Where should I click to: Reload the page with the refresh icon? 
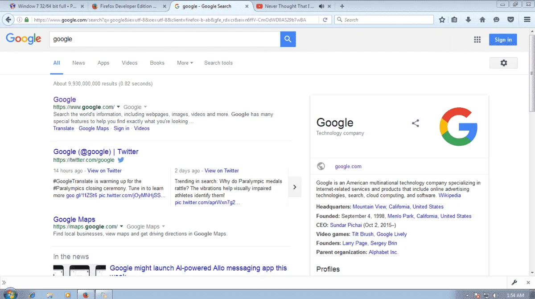(x=325, y=20)
